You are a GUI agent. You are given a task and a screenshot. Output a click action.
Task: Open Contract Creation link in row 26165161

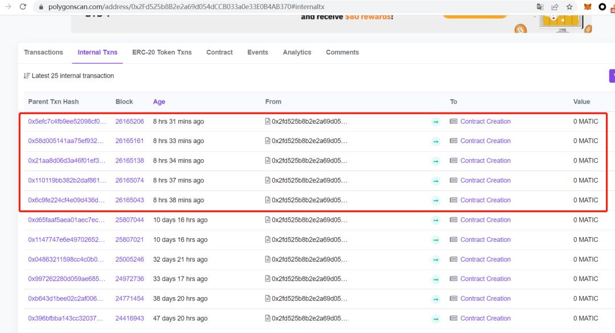point(486,141)
